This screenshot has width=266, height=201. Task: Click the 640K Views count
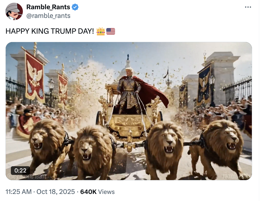(x=97, y=192)
